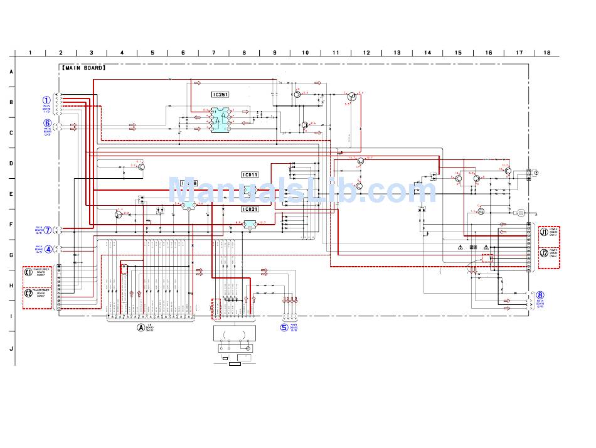Click the ManualsLib.com watermark link
The image size is (596, 448).
coord(302,190)
